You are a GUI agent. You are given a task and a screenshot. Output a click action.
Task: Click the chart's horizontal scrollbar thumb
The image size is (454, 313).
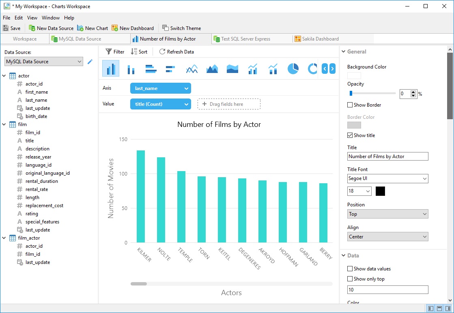[x=139, y=284]
